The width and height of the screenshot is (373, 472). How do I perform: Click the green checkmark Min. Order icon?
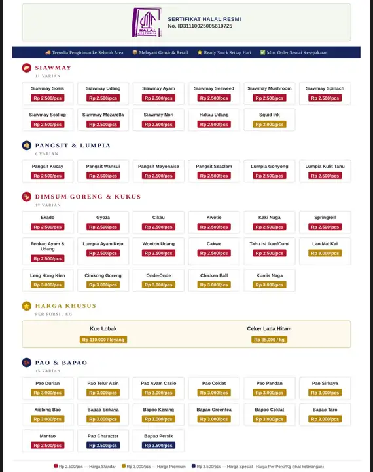262,52
